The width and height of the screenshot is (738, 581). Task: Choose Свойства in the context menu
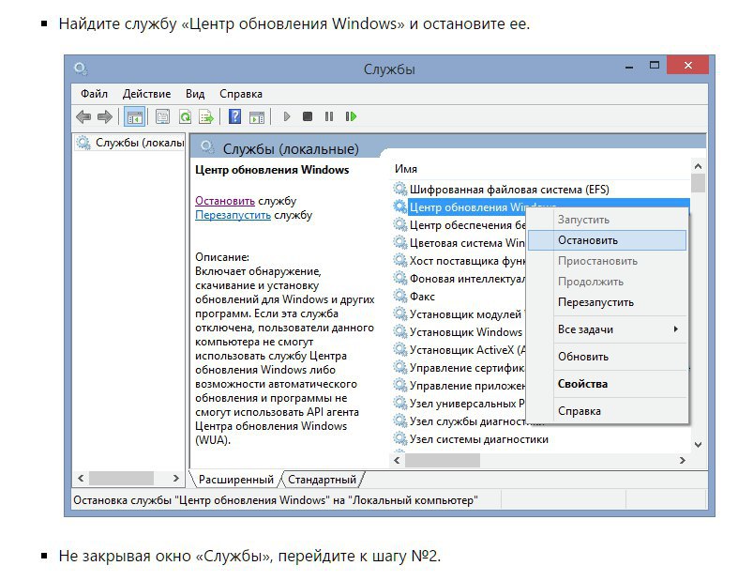[582, 384]
